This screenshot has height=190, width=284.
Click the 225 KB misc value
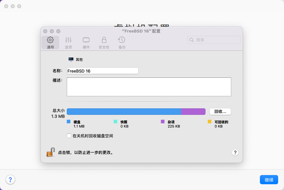(x=174, y=126)
